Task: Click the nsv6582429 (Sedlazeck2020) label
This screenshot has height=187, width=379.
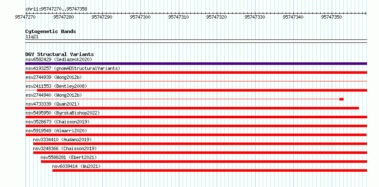Action: (59, 59)
